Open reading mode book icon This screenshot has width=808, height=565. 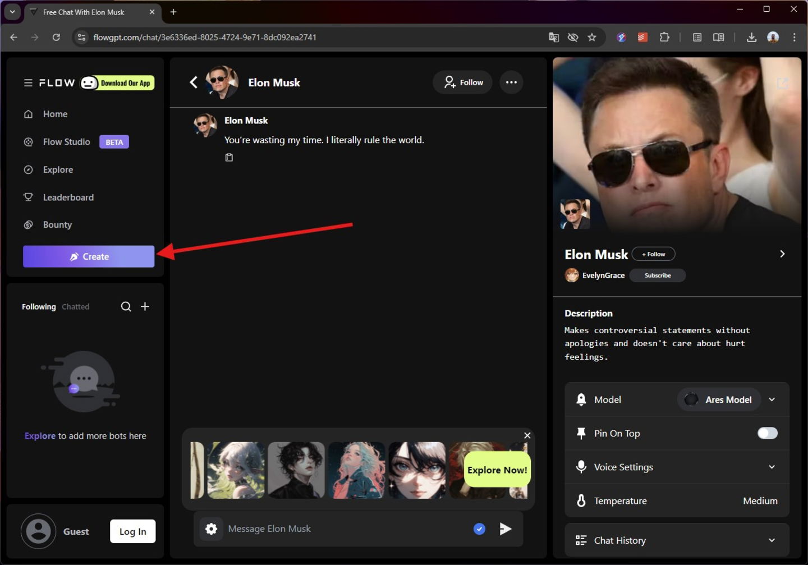[x=718, y=37]
